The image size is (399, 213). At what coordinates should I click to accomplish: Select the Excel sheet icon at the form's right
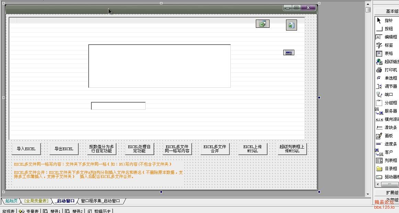(x=292, y=25)
